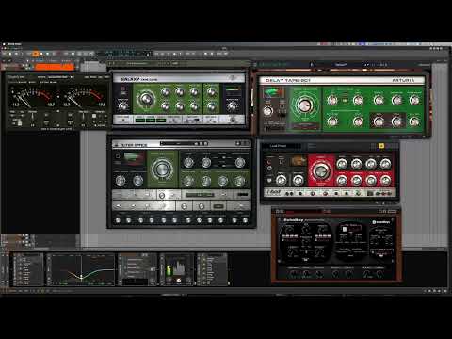
Task: Click the first button at right of Outer Space header
Action: point(238,143)
